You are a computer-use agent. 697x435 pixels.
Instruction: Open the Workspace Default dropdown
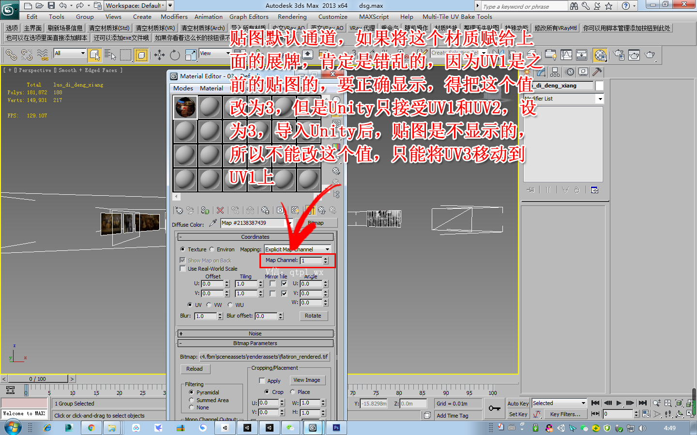pos(135,6)
